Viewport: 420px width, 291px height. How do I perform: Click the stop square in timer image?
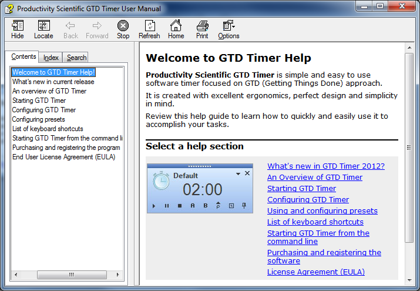[x=180, y=206]
